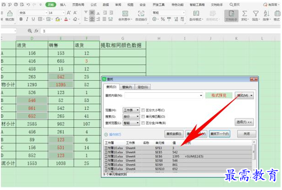Toggle Underline formatting
Image resolution: width=282 pixels, height=190 pixels.
click(x=33, y=19)
